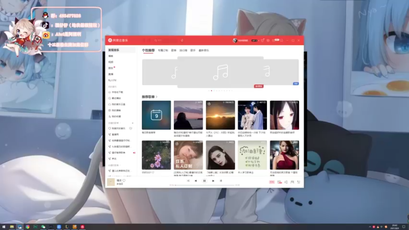Open the sound effects icon in player bar
Viewport: 409px width, 230px height.
[280, 182]
